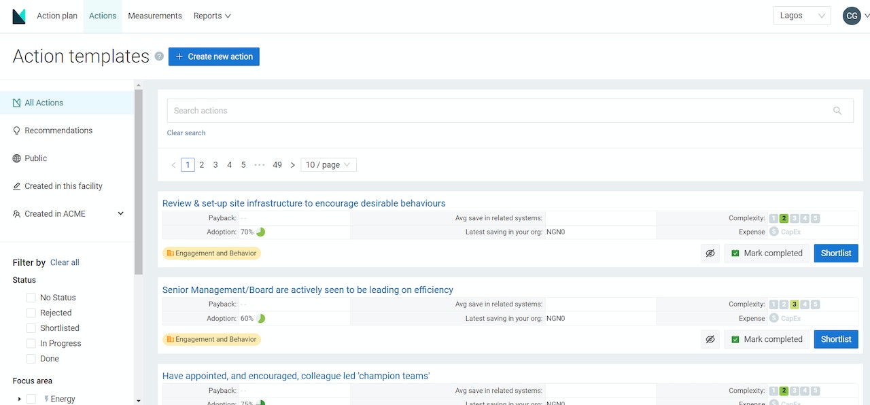Expand the Energy tree node

tap(19, 399)
